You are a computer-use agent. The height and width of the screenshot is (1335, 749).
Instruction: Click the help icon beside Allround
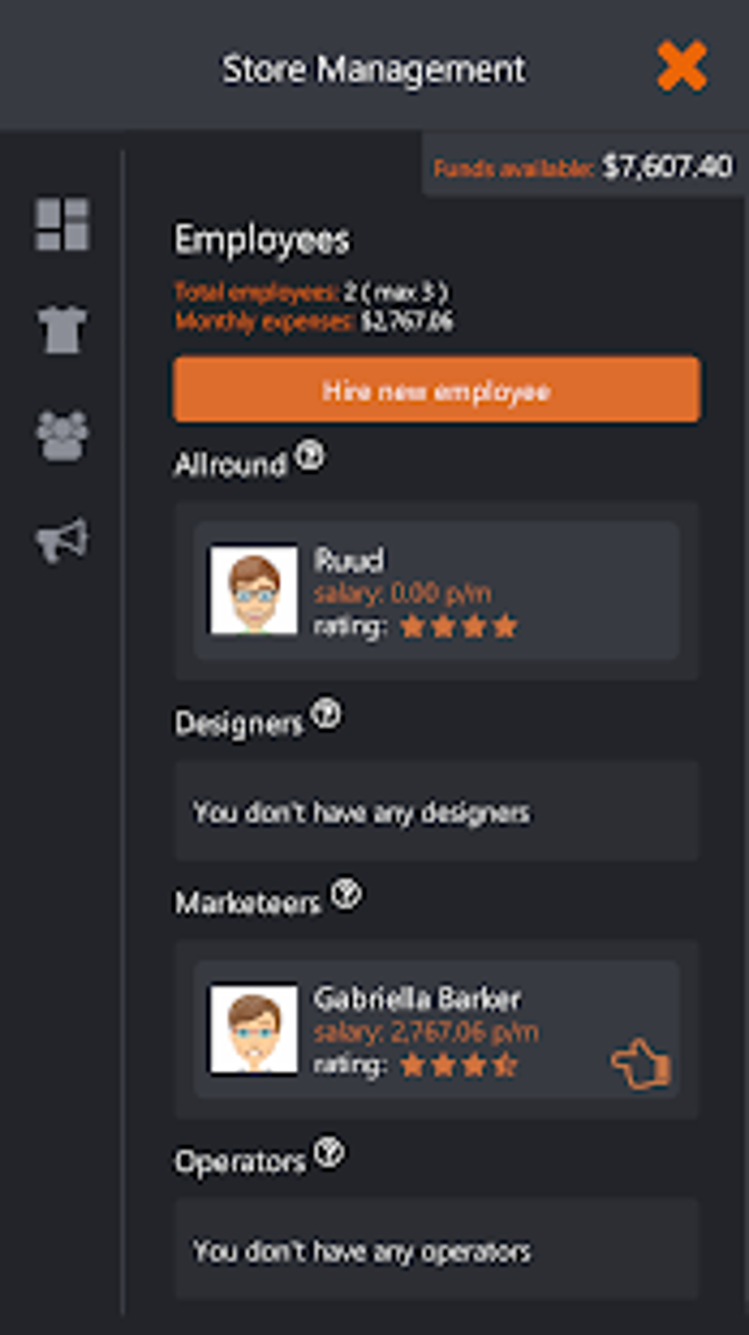(310, 456)
